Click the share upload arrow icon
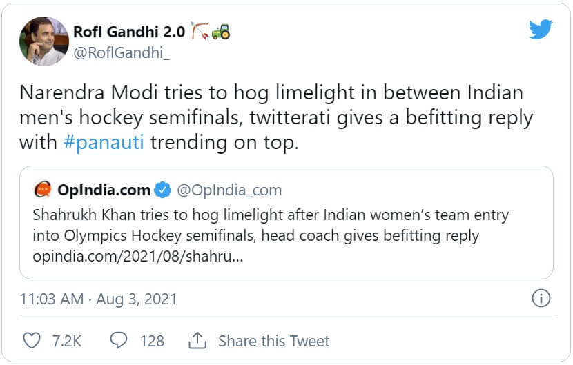 click(198, 340)
